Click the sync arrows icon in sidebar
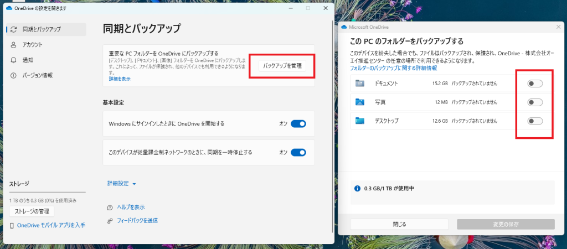Image resolution: width=567 pixels, height=249 pixels. [14, 29]
